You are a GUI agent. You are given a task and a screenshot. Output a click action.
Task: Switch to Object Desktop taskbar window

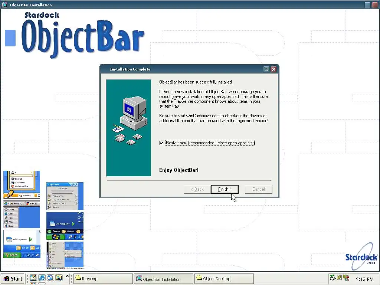tap(224, 279)
